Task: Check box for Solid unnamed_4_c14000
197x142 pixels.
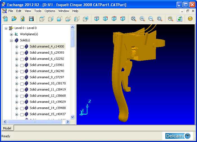Action: [x=22, y=47]
